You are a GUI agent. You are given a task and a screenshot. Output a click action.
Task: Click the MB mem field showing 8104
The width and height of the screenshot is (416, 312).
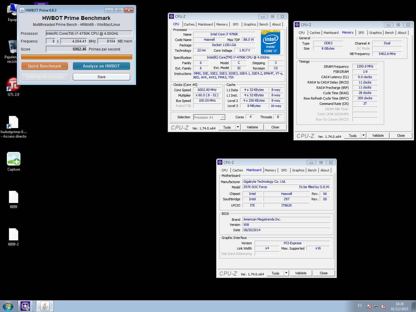pos(107,41)
